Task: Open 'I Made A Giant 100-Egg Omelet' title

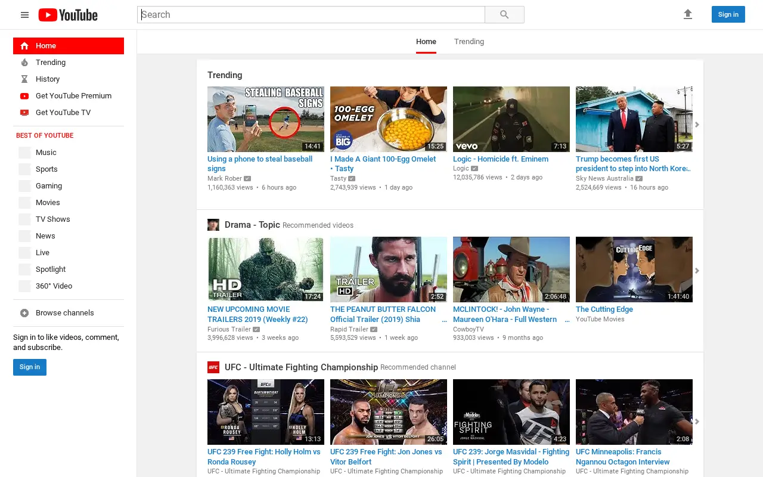Action: click(383, 164)
